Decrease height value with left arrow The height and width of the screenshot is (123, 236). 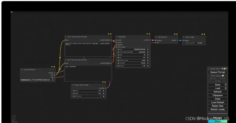(74, 93)
